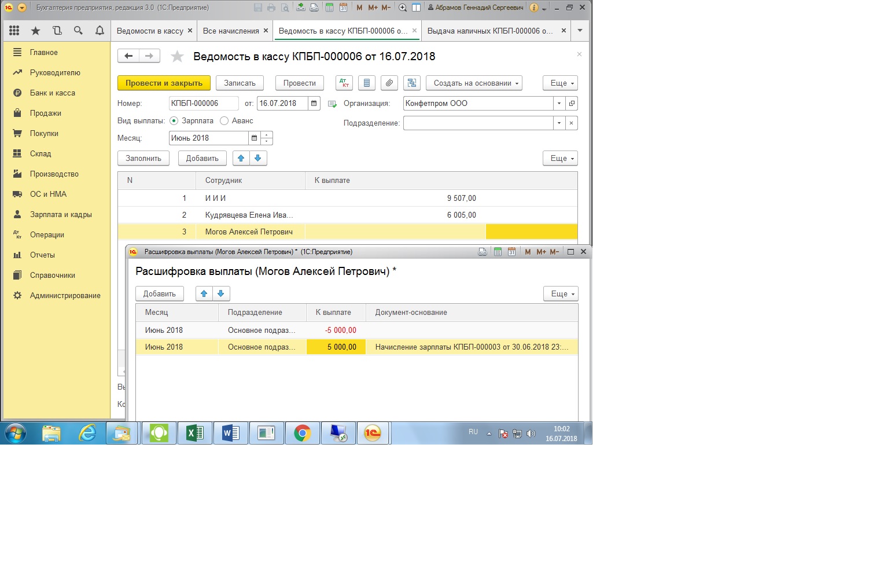Open the info (i) icon in title bar
This screenshot has width=869, height=580.
(534, 8)
